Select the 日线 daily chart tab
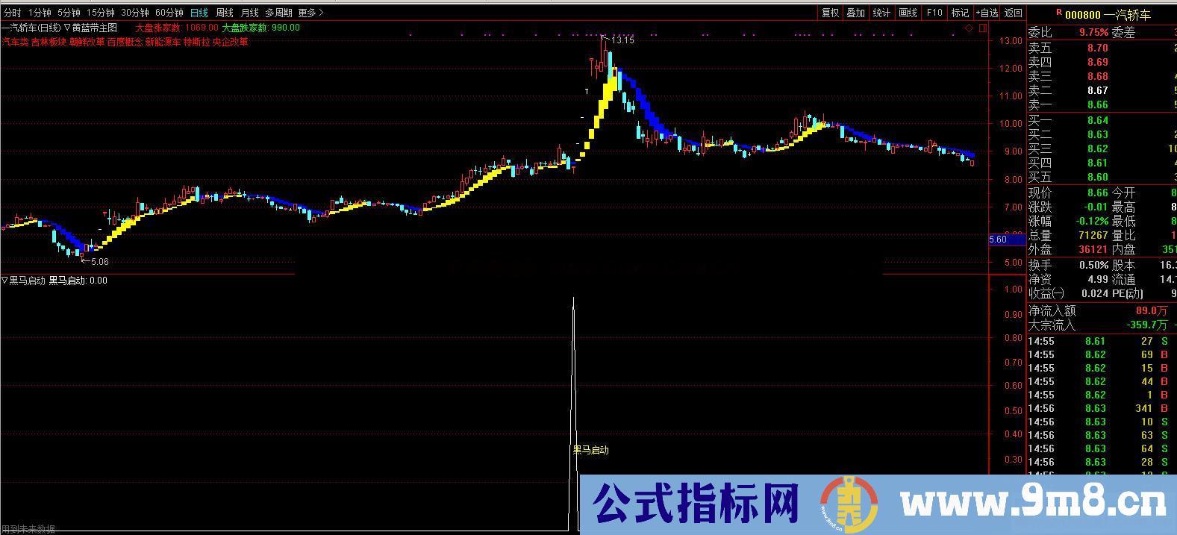This screenshot has height=535, width=1177. 199,13
